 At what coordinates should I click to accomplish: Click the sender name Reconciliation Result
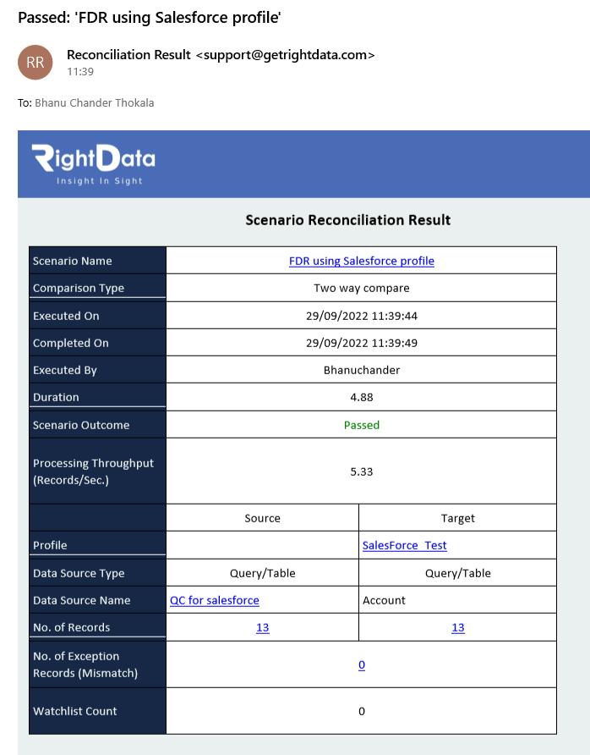tap(128, 55)
